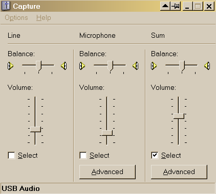The height and width of the screenshot is (194, 216).
Task: Click left speaker icon of Sum balance
Action: 154,66
